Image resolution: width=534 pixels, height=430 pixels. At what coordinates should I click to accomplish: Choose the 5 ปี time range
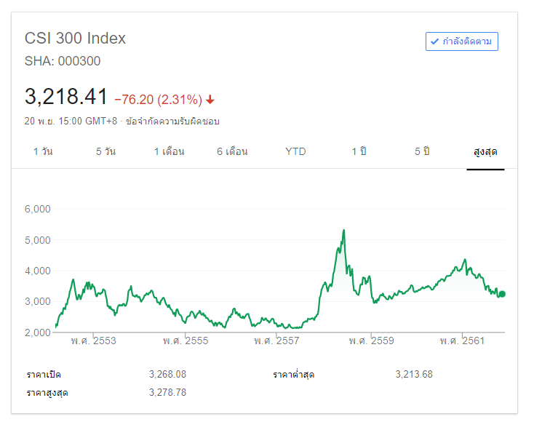tap(422, 151)
